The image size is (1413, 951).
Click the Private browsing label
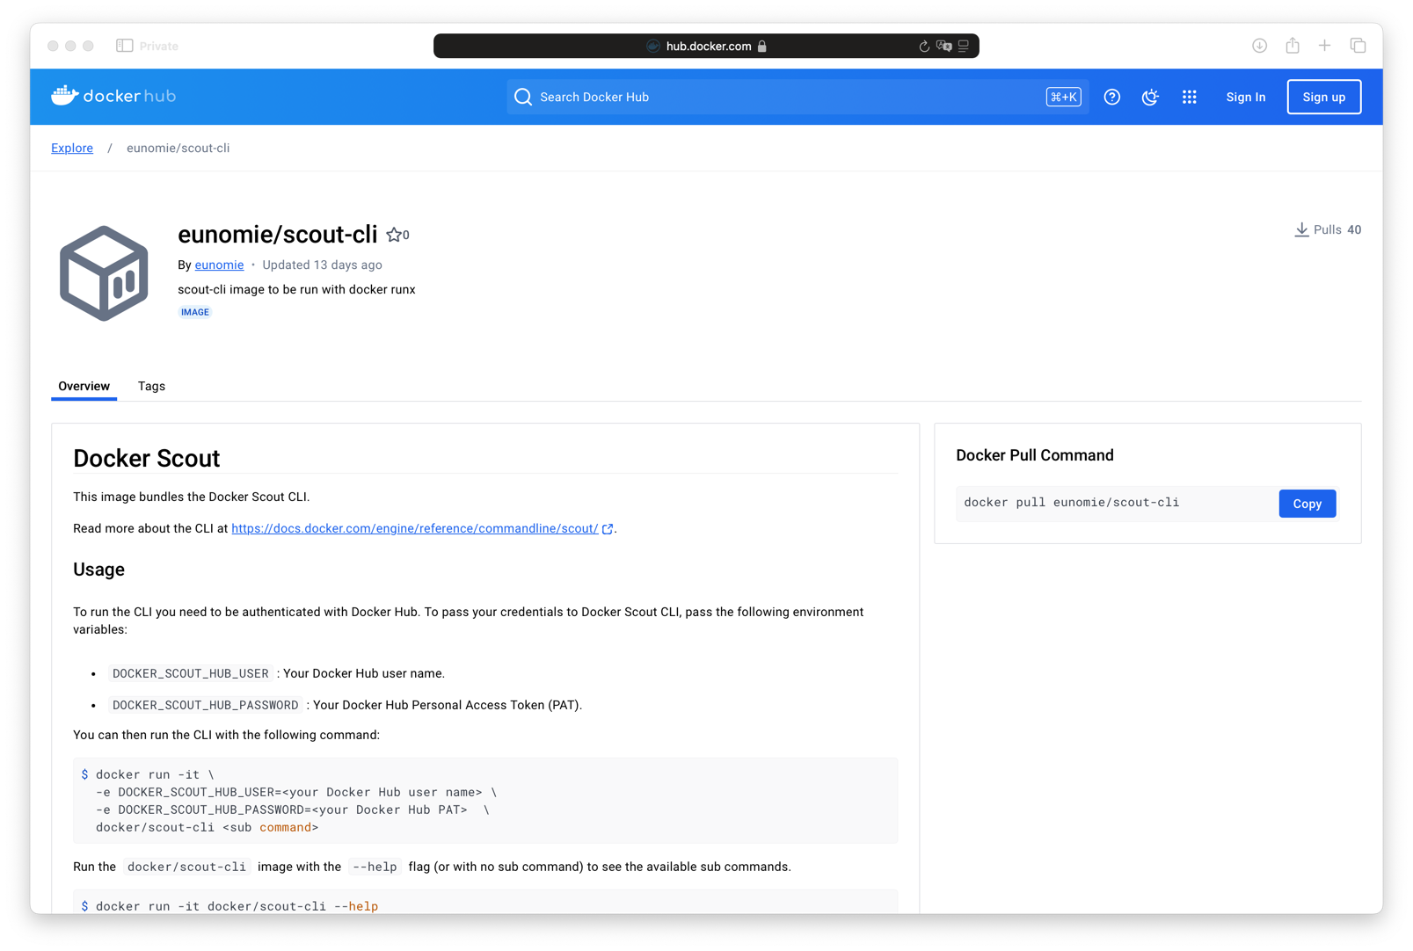click(159, 46)
